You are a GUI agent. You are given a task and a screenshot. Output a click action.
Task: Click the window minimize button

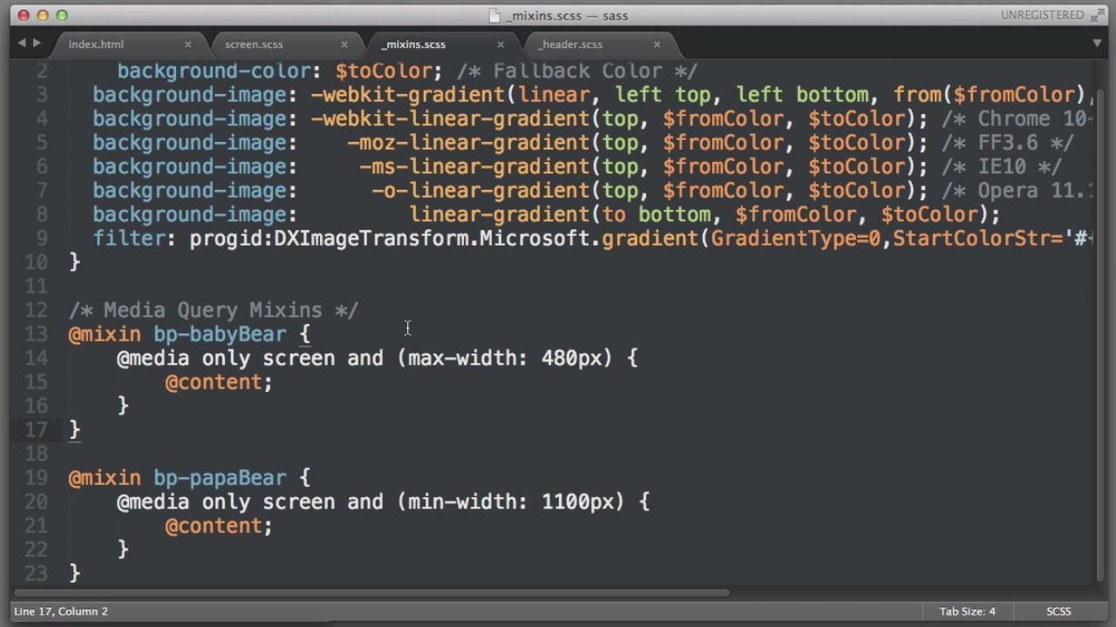43,15
